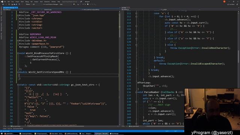Start Local Windows Debugger
The height and width of the screenshot is (135, 240).
[51, 4]
